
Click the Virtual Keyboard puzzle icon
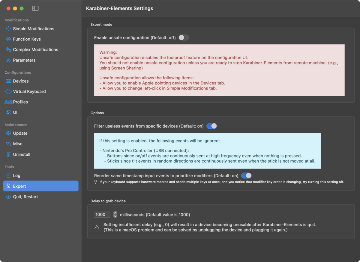[8, 92]
